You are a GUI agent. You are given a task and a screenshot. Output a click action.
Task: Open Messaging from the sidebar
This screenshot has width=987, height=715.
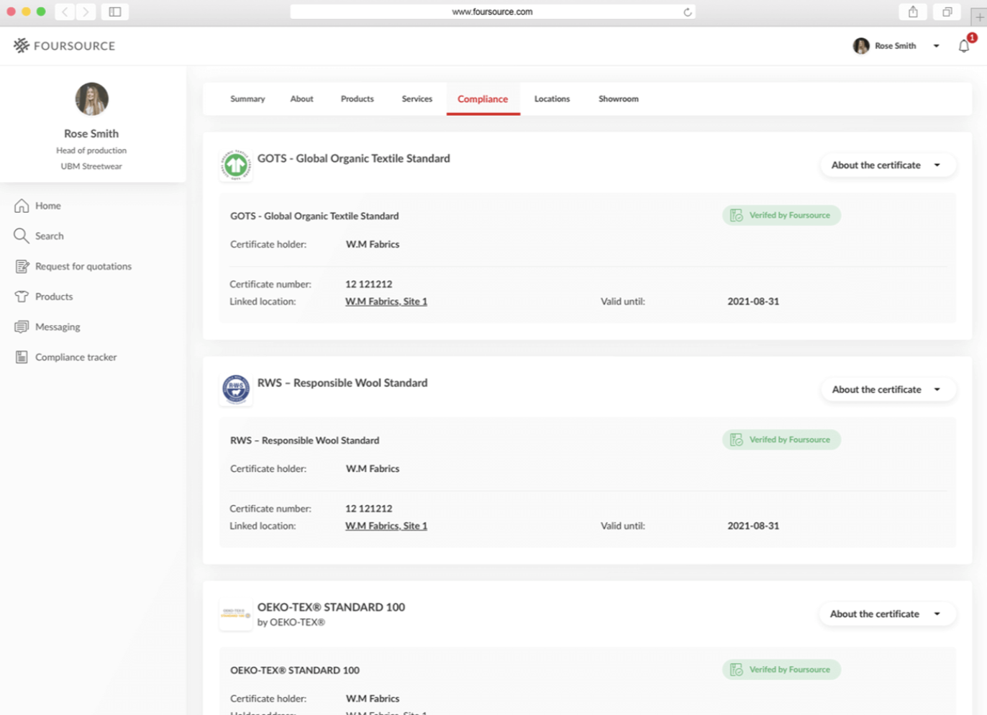[x=57, y=327]
